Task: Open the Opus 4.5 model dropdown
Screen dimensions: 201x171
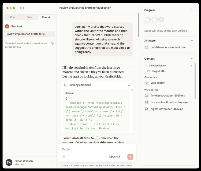Action: coord(116,156)
